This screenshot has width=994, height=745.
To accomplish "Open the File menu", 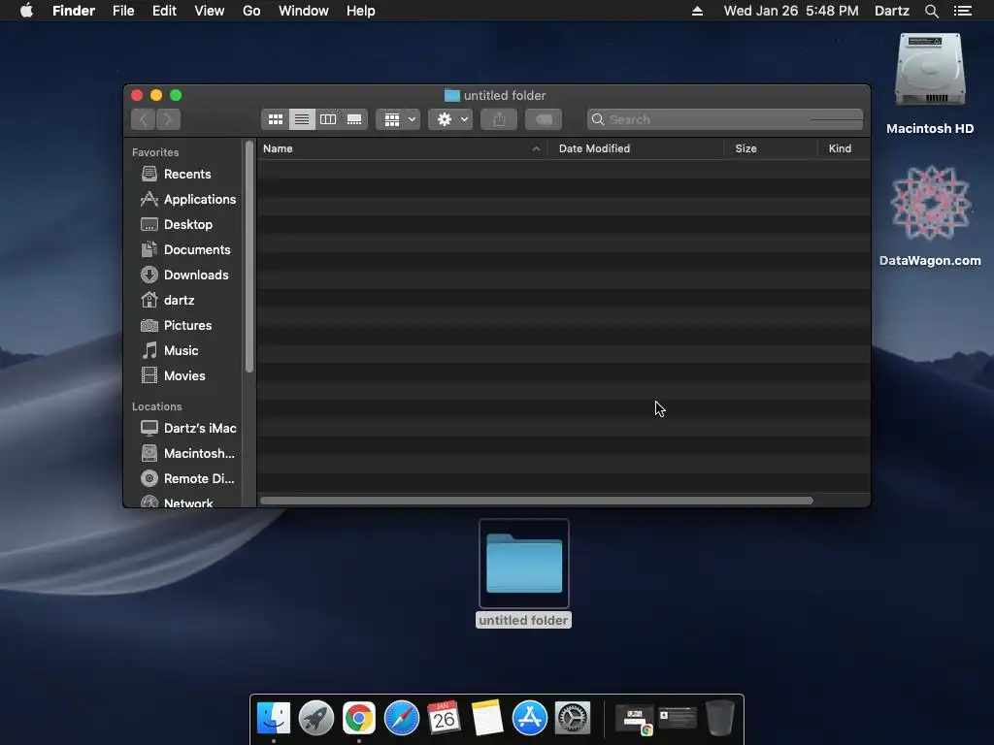I will pyautogui.click(x=123, y=11).
